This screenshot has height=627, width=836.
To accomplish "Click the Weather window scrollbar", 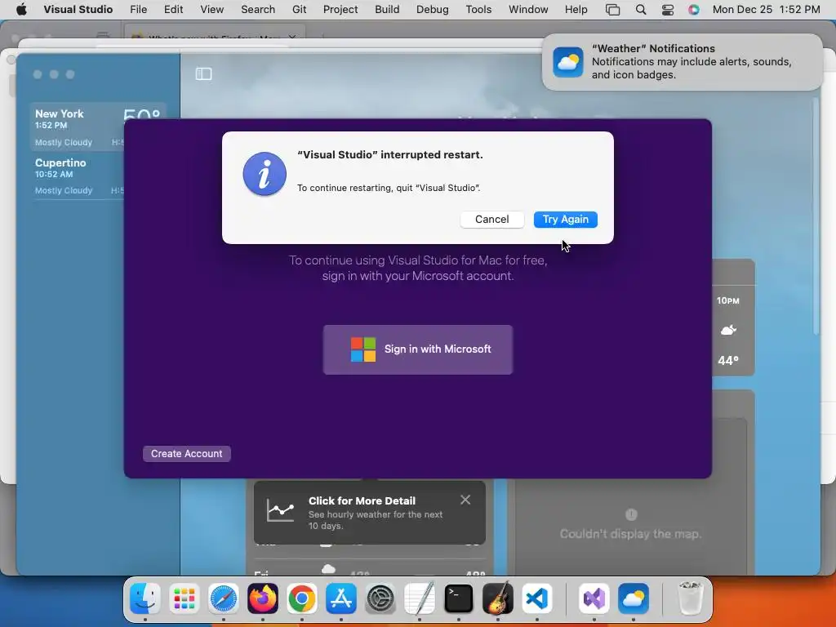I will 816,216.
